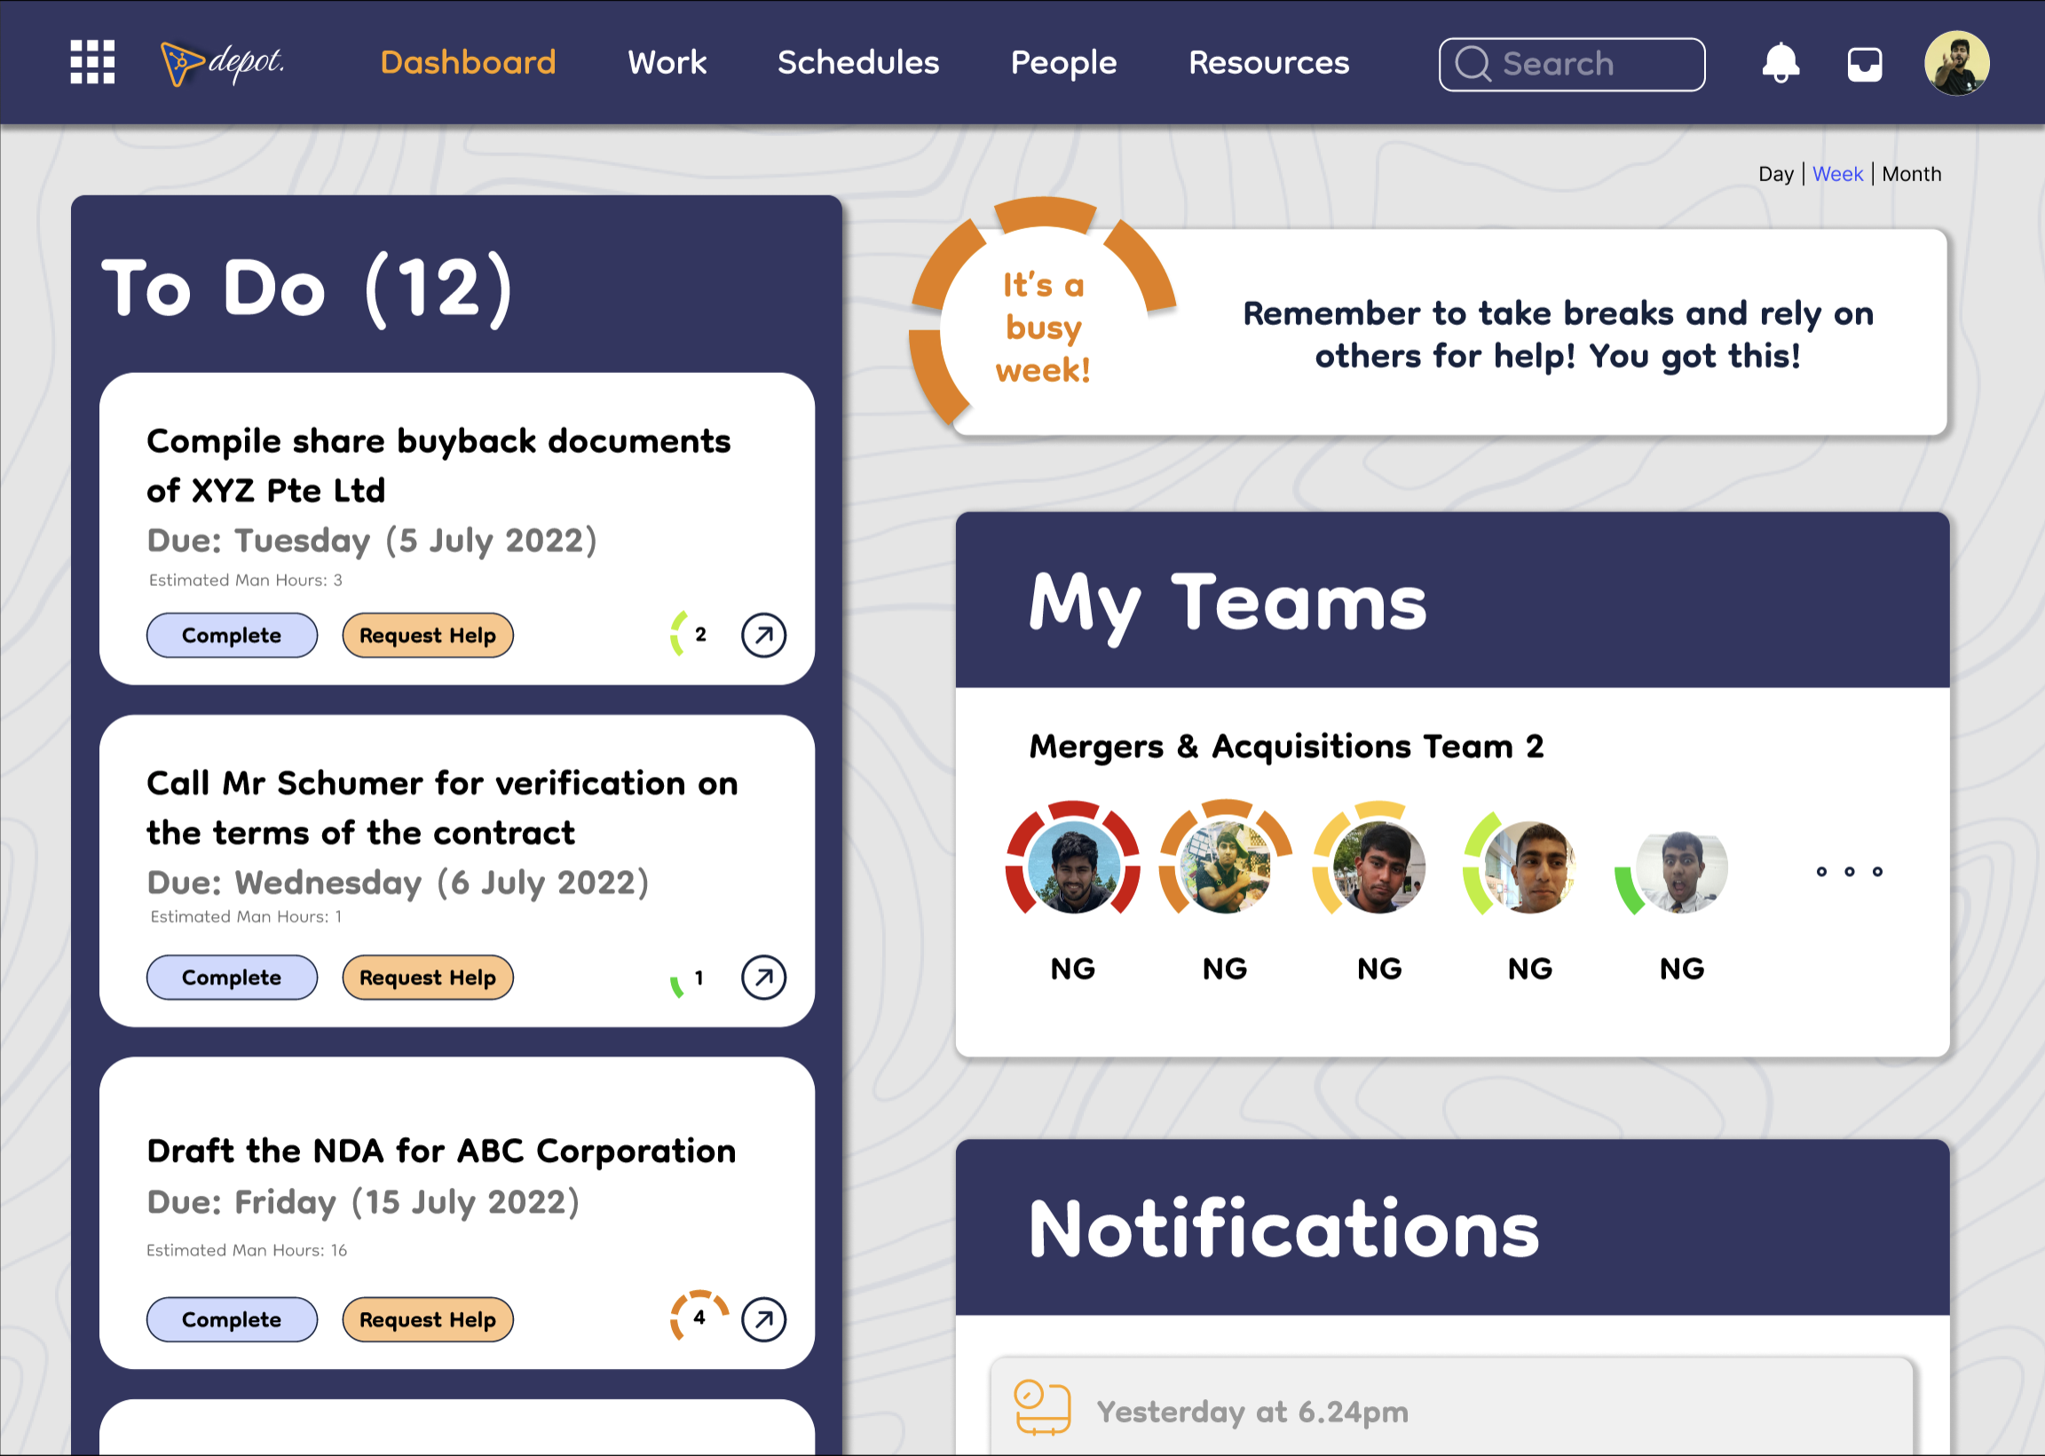Switch view to Week
This screenshot has height=1456, width=2045.
click(x=1837, y=174)
